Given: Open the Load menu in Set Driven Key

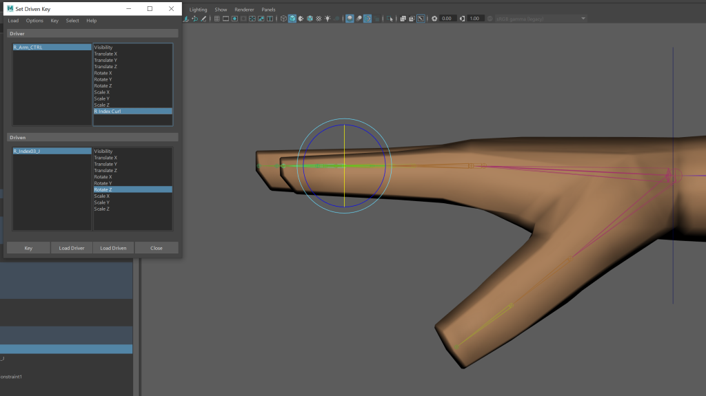Looking at the screenshot, I should pos(13,21).
